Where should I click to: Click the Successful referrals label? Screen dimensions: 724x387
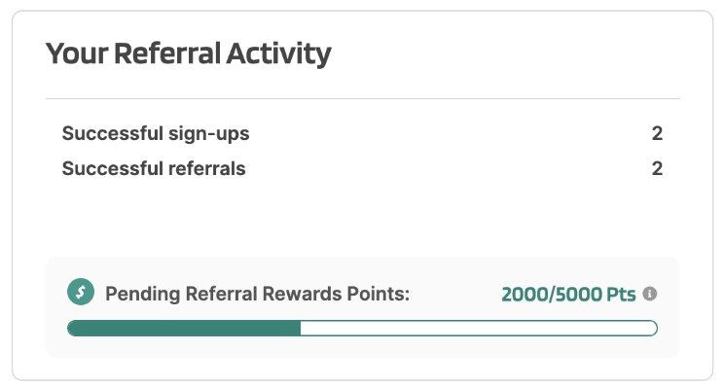tap(154, 168)
